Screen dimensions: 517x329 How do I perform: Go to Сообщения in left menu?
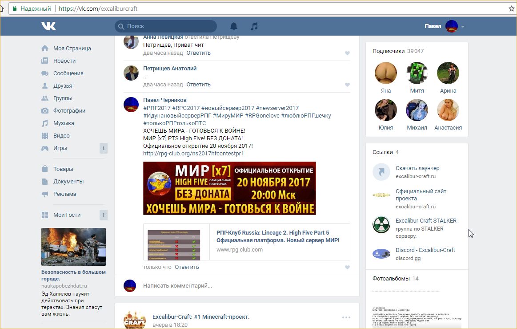68,73
